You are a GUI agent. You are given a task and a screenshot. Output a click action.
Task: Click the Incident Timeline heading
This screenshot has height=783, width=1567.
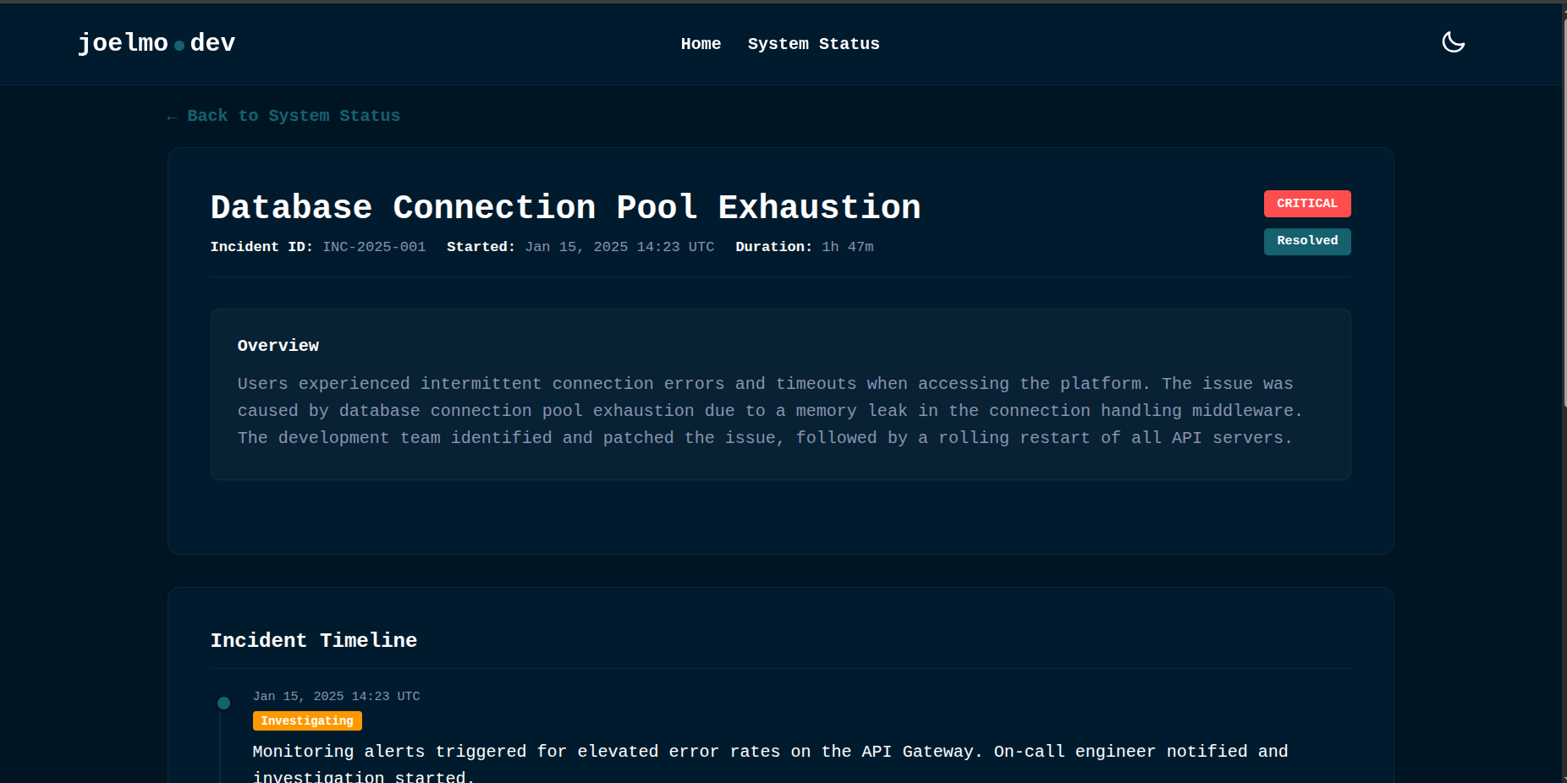pos(313,640)
